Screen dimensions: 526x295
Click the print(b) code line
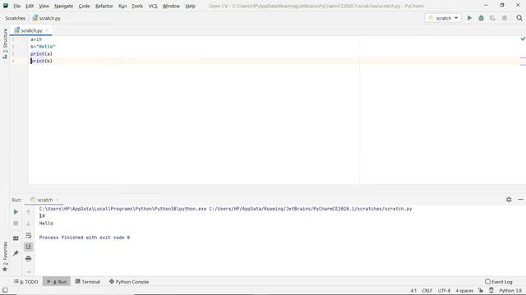click(41, 61)
